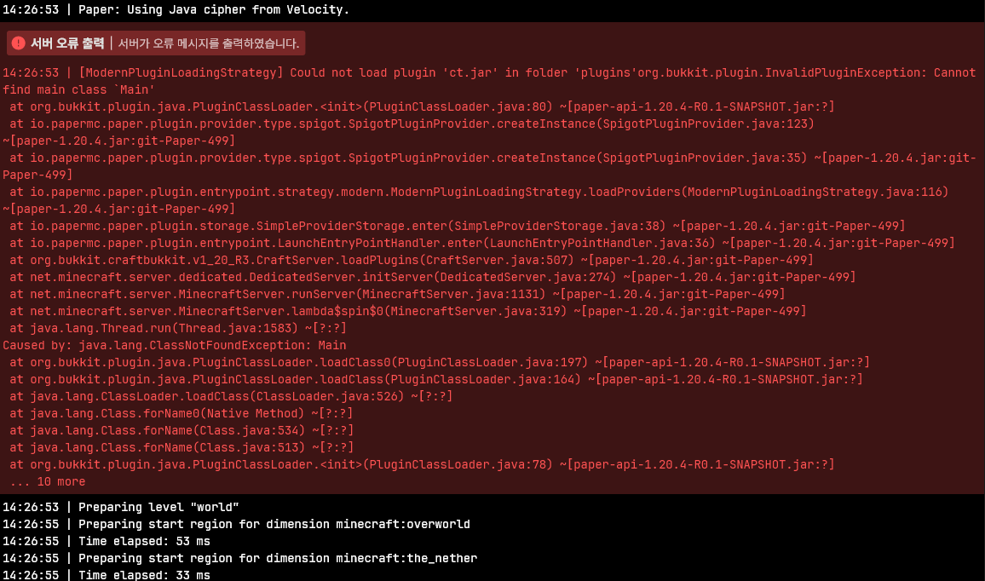Click the 'Preparing level "world"' log line

(x=158, y=507)
